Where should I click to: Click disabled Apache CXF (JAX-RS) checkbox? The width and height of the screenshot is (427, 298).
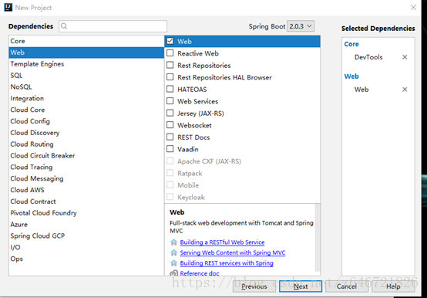pos(170,161)
